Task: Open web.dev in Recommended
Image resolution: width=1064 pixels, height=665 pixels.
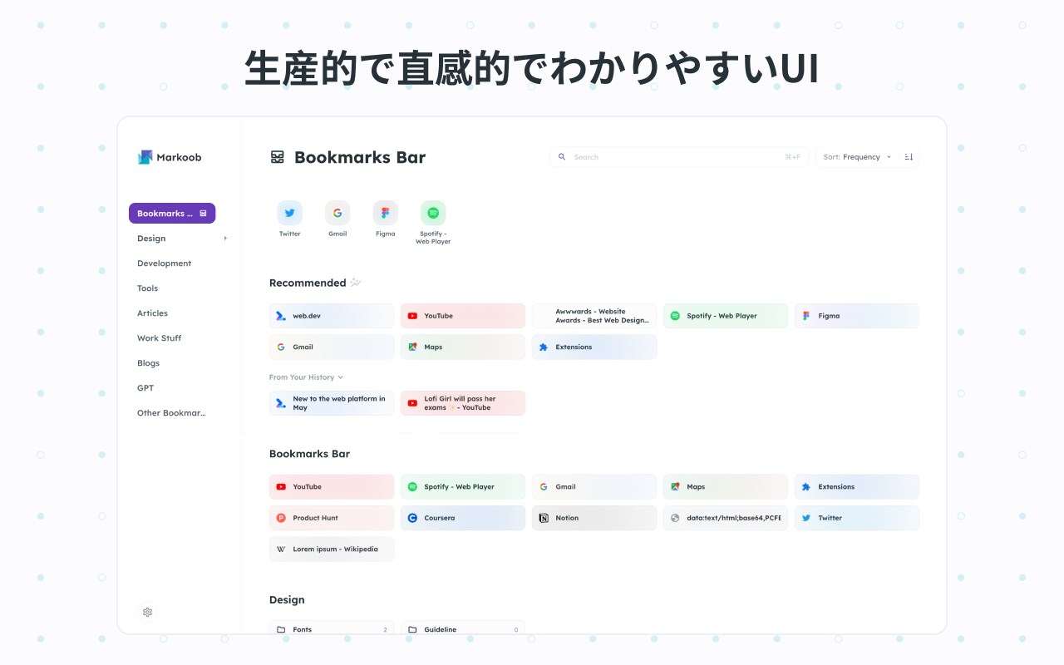Action: click(x=332, y=316)
